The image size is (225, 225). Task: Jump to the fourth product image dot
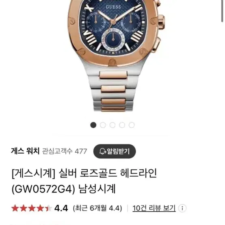(122, 125)
